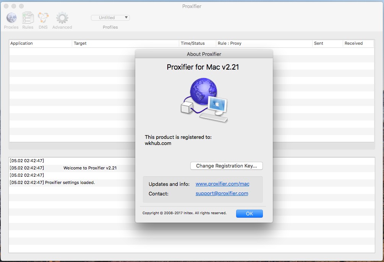The width and height of the screenshot is (384, 262).
Task: Click the Proxifier globe logo in About dialog
Action: point(204,100)
